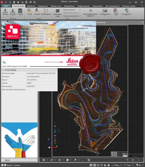Open the Внешние службы tab

[129, 6]
